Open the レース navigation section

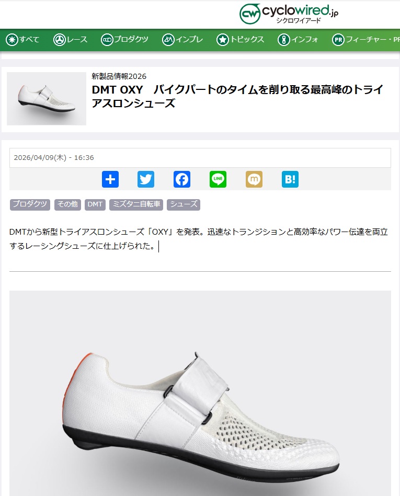[70, 40]
